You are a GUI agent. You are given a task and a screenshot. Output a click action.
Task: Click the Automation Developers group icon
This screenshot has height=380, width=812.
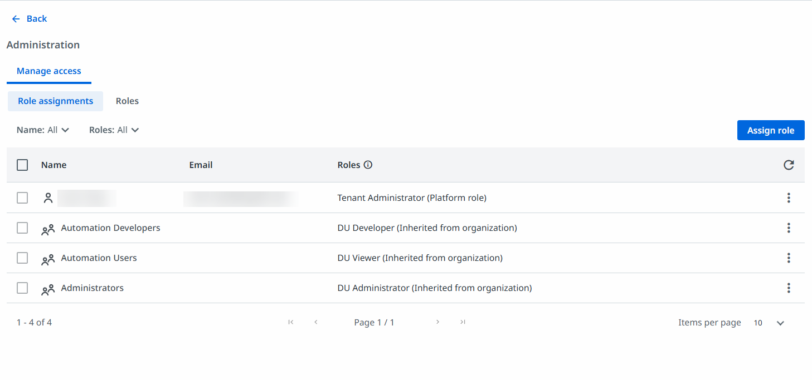point(48,229)
